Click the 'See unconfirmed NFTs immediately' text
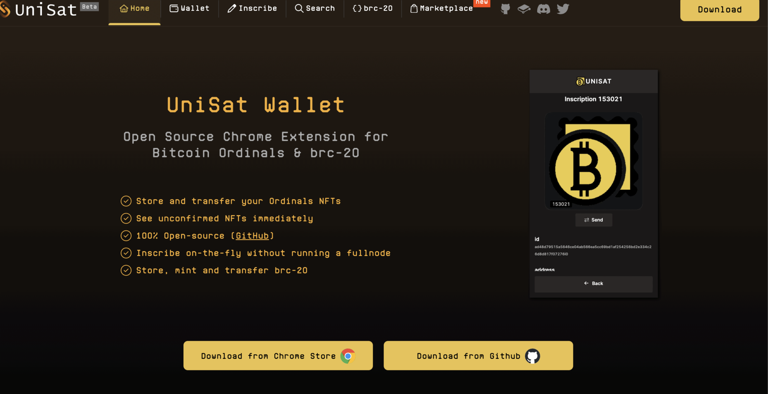Screen dimensions: 768x394 [225, 219]
